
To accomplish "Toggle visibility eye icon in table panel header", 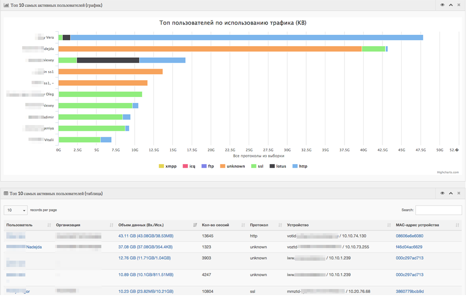I will [x=442, y=194].
